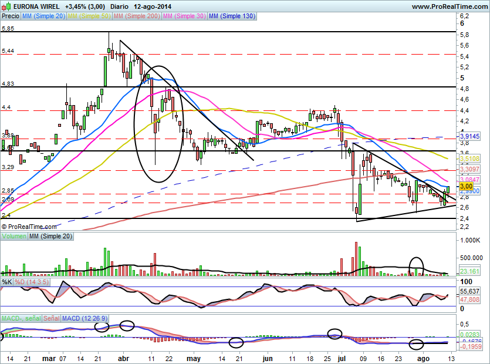Select the %D (14 3 5) stochastic label
This screenshot has width=490, height=364.
pos(32,282)
